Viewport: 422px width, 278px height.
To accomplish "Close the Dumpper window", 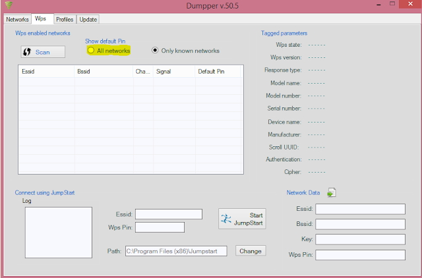I will (x=410, y=4).
